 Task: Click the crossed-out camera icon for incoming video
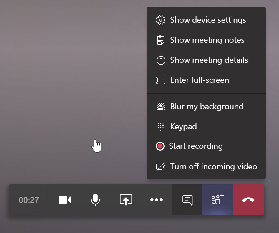click(161, 166)
